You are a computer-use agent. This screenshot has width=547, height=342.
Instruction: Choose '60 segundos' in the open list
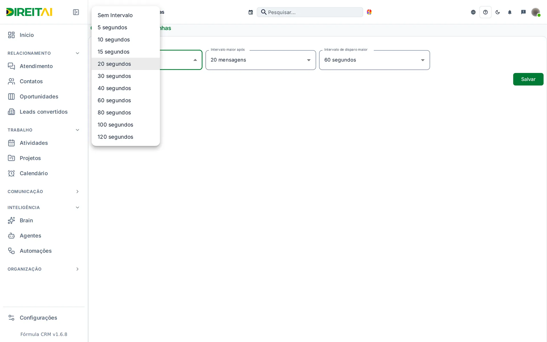click(126, 101)
